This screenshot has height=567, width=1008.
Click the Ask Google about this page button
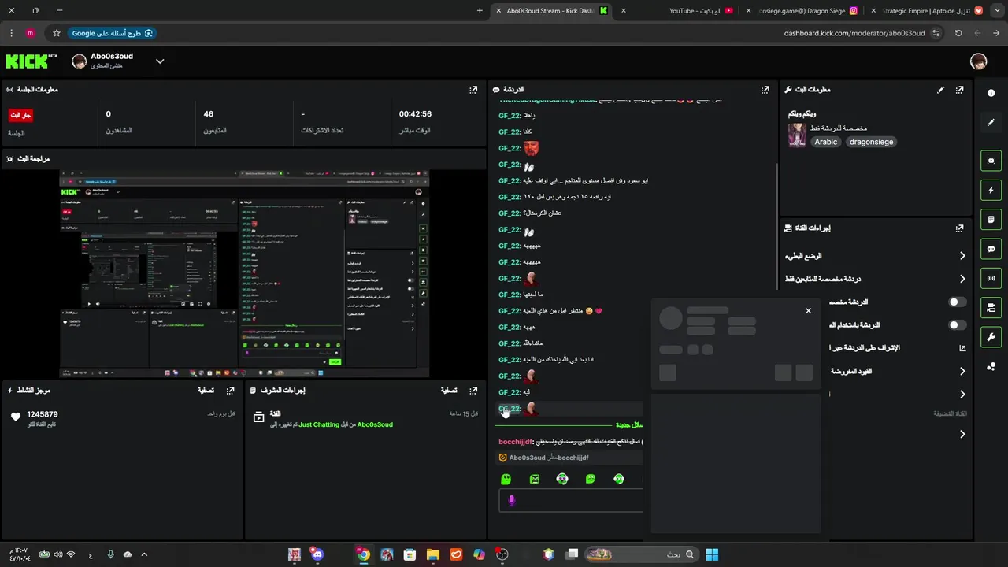113,33
